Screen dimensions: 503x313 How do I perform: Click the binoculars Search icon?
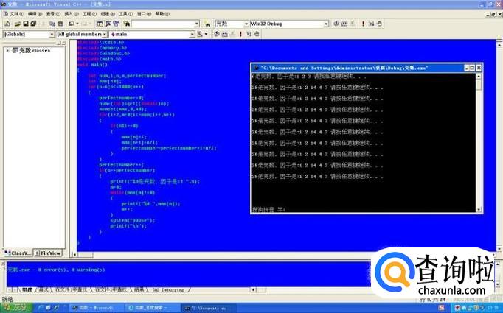[207, 24]
